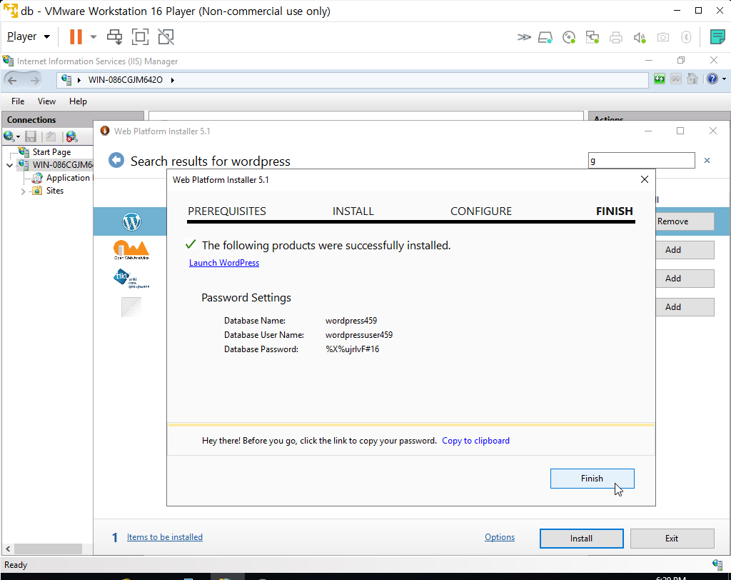
Task: Open the View menu in IIS Manager
Action: pyautogui.click(x=46, y=101)
